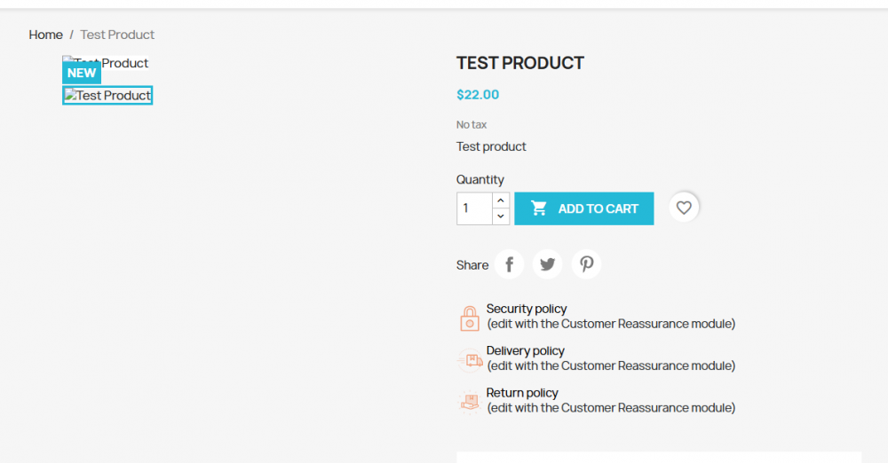
Task: Click the Test Product breadcrumb
Action: coord(117,35)
